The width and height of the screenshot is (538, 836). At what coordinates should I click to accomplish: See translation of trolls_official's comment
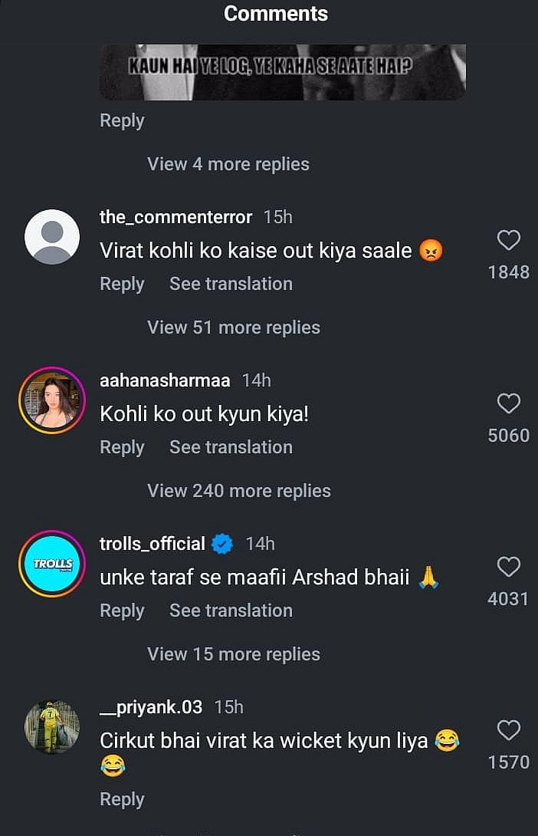point(231,611)
